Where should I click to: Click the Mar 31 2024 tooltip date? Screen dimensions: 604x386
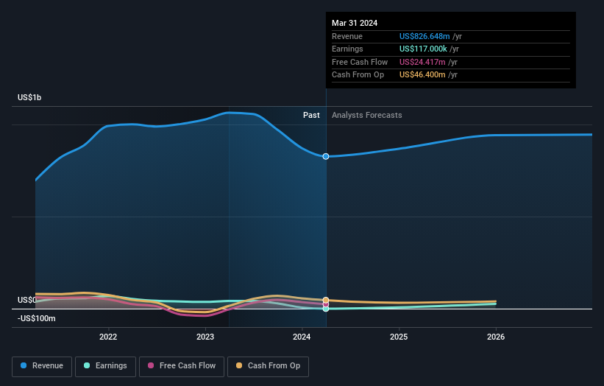tap(355, 23)
